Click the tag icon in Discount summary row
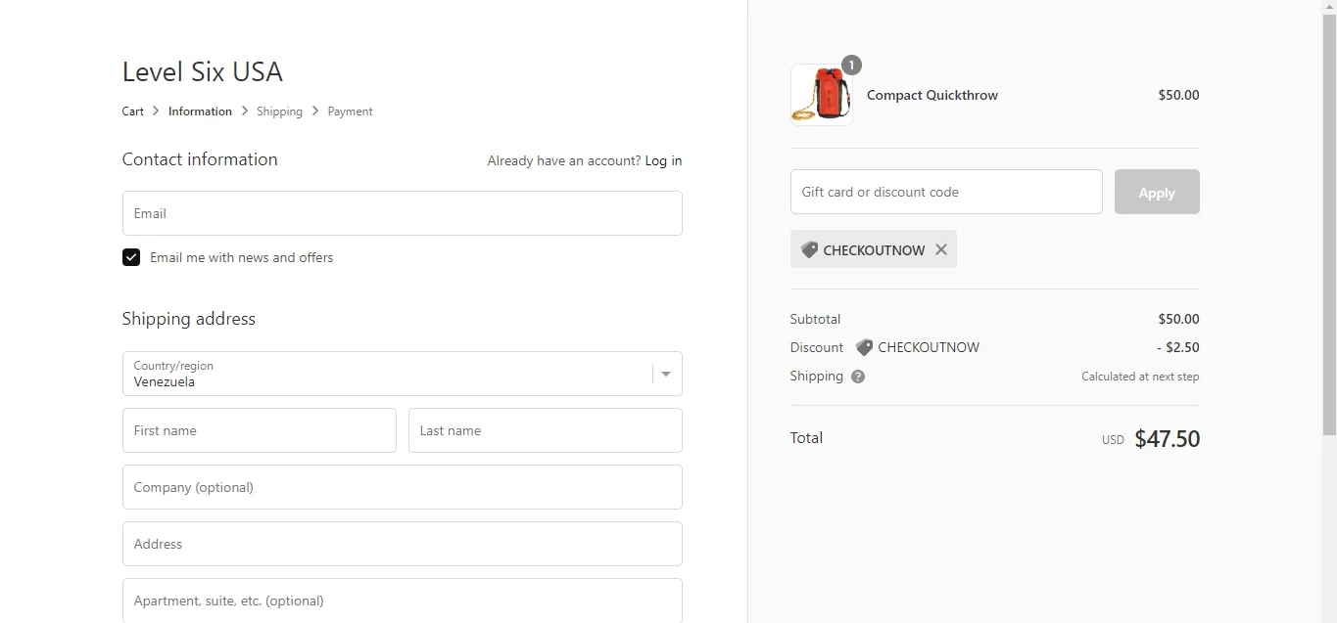1337x623 pixels. tap(864, 347)
